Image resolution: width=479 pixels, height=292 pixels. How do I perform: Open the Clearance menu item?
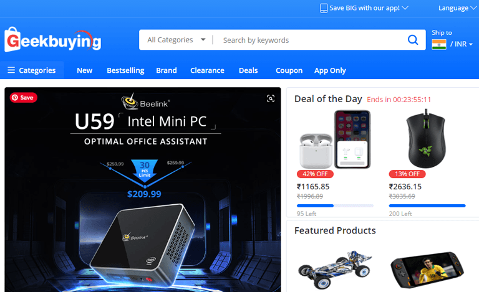pos(207,70)
